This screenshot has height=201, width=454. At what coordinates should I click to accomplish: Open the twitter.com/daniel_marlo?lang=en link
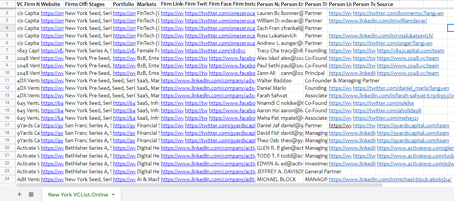click(x=401, y=88)
